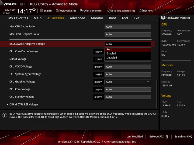
Task: Open the CPU Graphics Voltage dropdown
Action: (128, 82)
